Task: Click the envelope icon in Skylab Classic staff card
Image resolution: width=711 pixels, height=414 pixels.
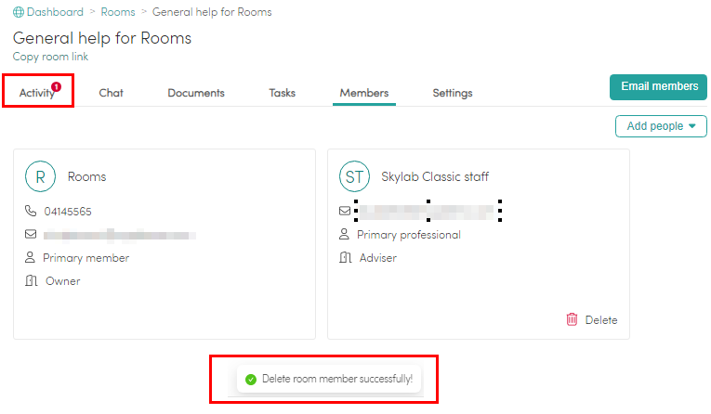Action: point(345,211)
